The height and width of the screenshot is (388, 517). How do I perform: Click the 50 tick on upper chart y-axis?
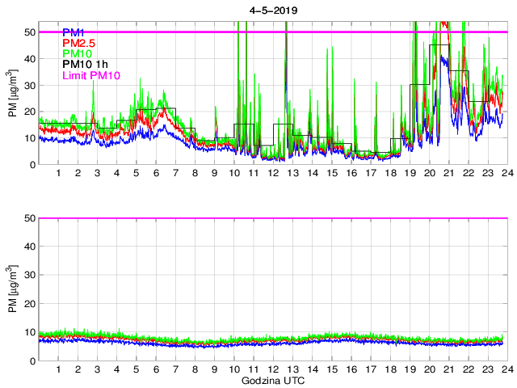click(x=30, y=32)
